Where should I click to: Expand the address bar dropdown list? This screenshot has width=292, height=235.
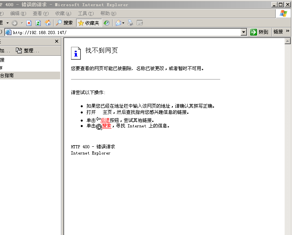point(243,32)
